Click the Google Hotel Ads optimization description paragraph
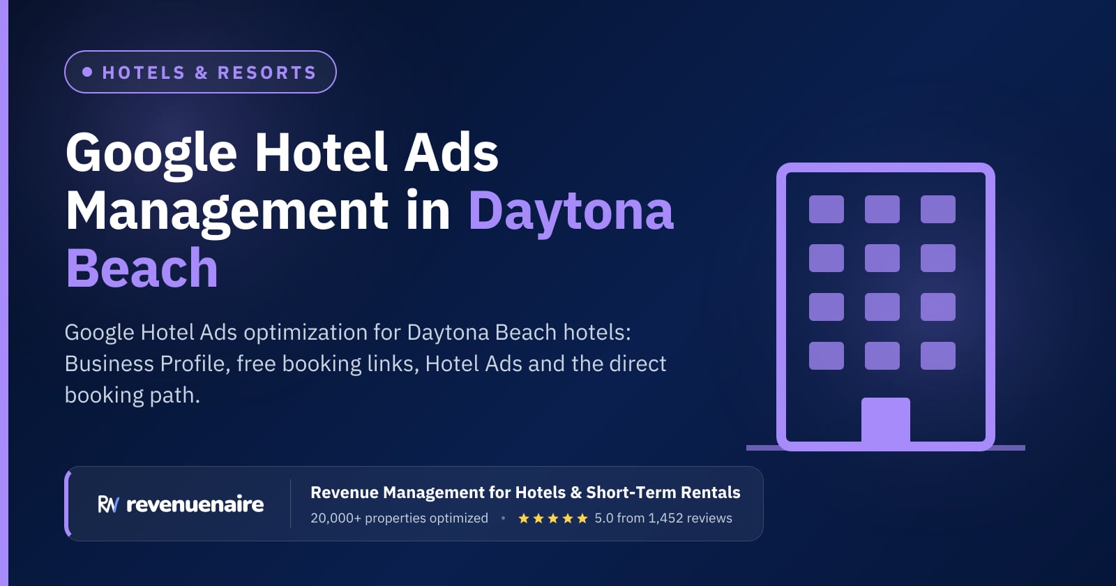1116x586 pixels. pos(365,363)
